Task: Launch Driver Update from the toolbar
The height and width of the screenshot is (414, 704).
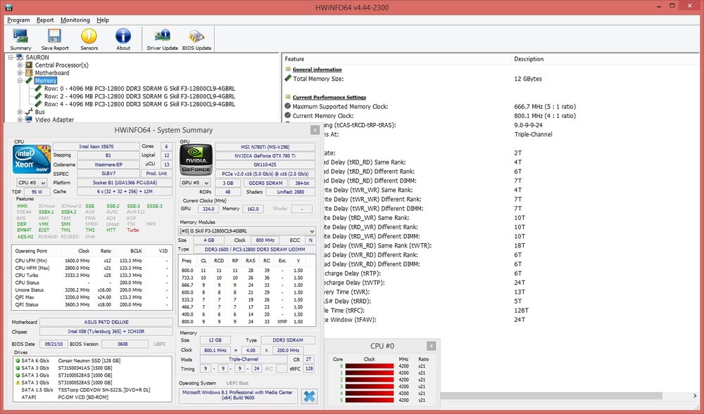Action: 162,36
